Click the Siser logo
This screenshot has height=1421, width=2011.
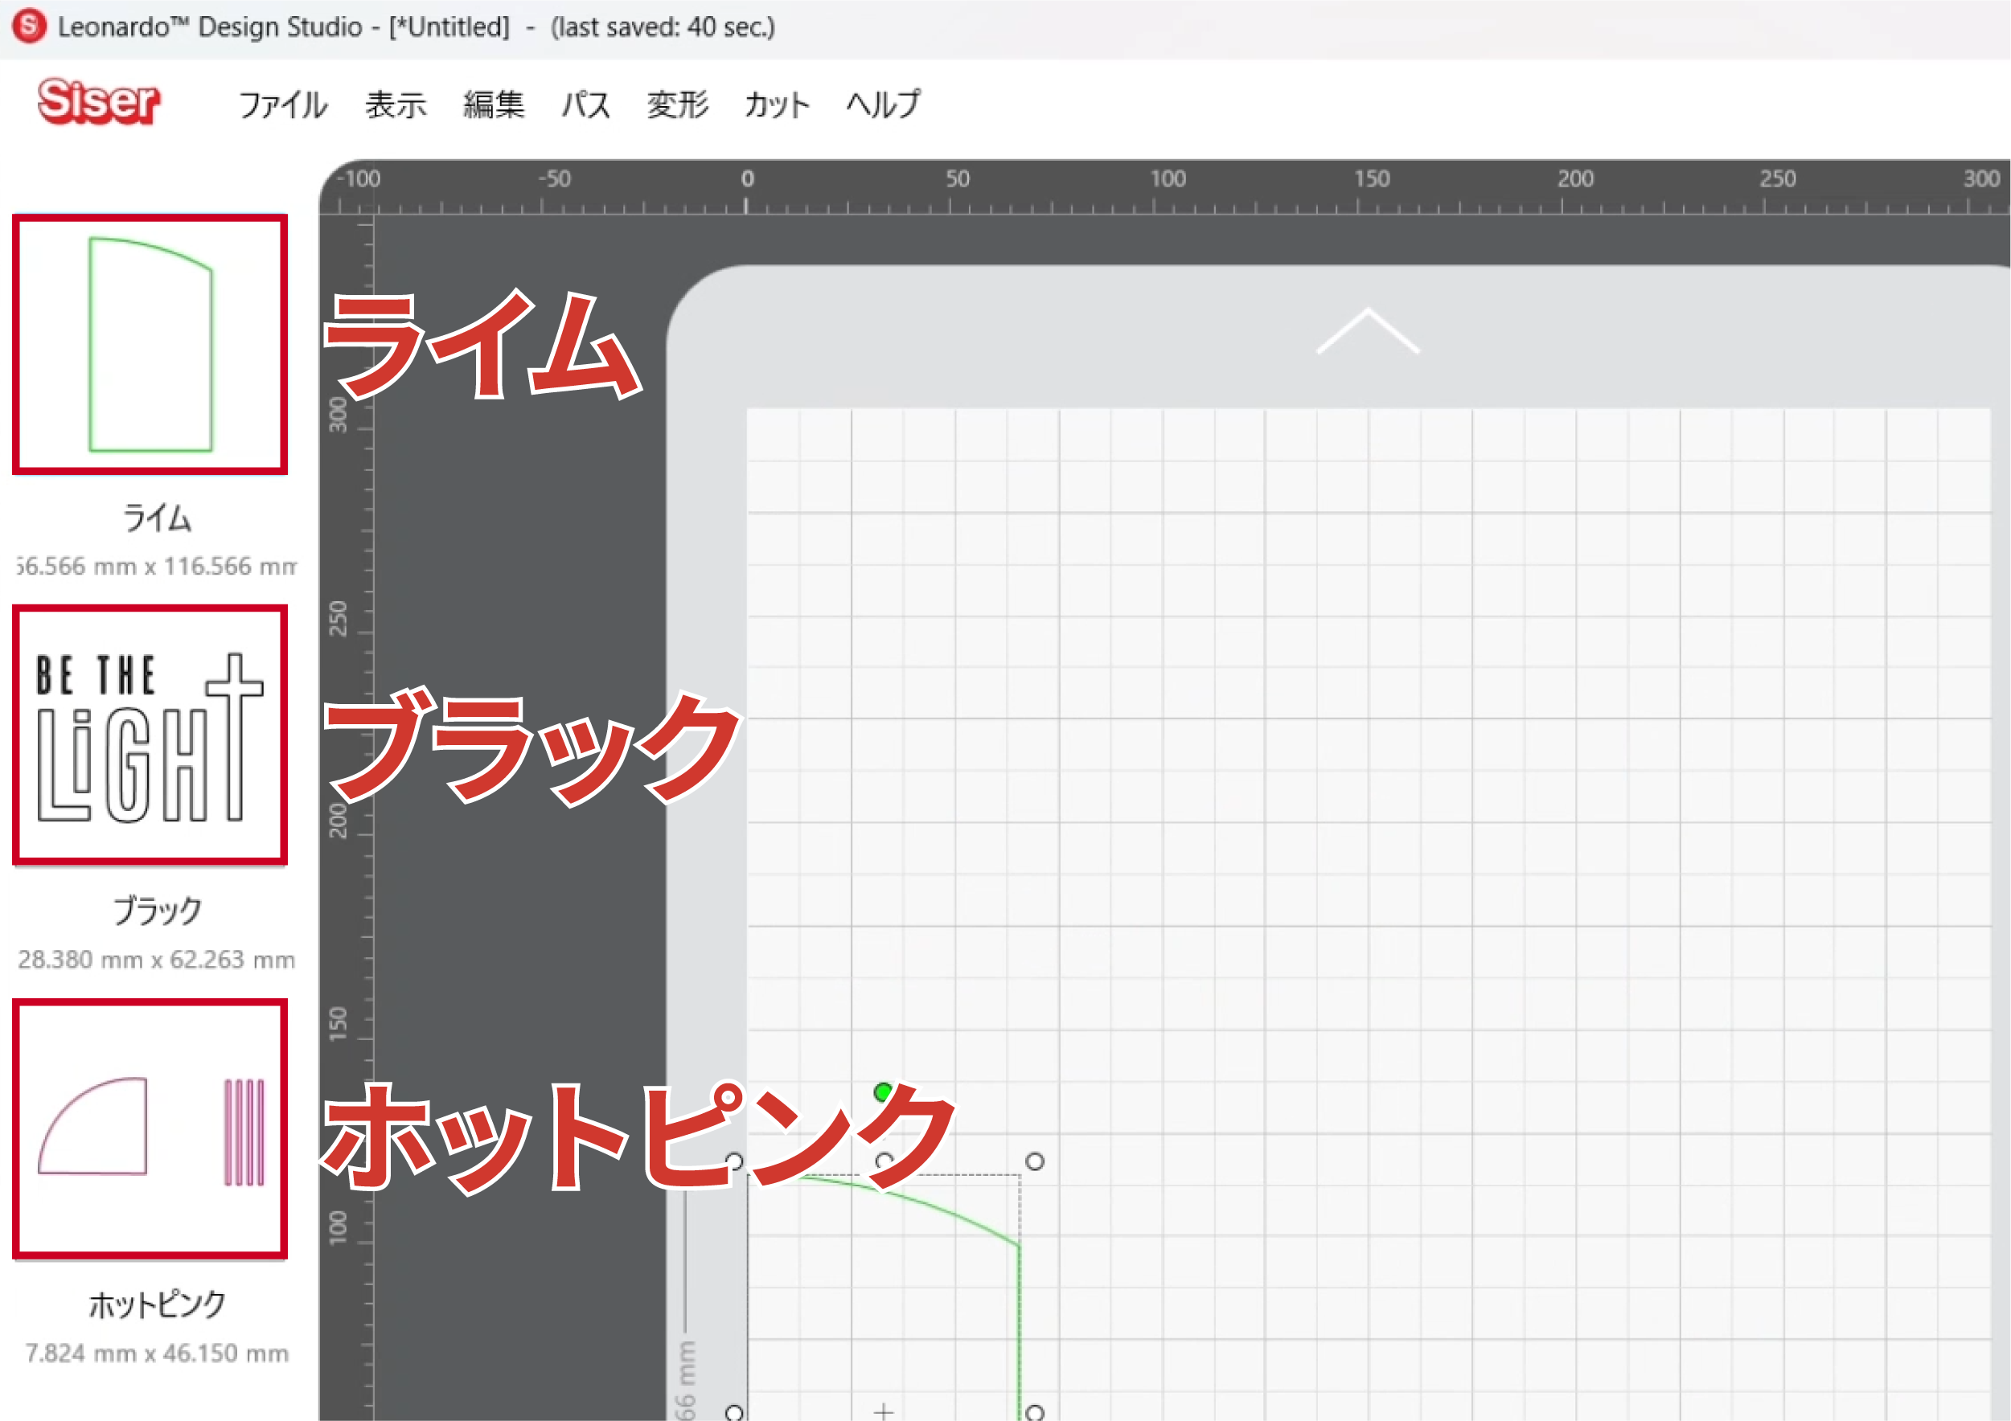98,100
